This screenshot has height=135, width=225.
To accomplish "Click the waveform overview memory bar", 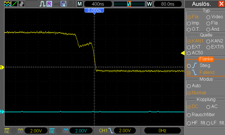I will click(x=129, y=4).
